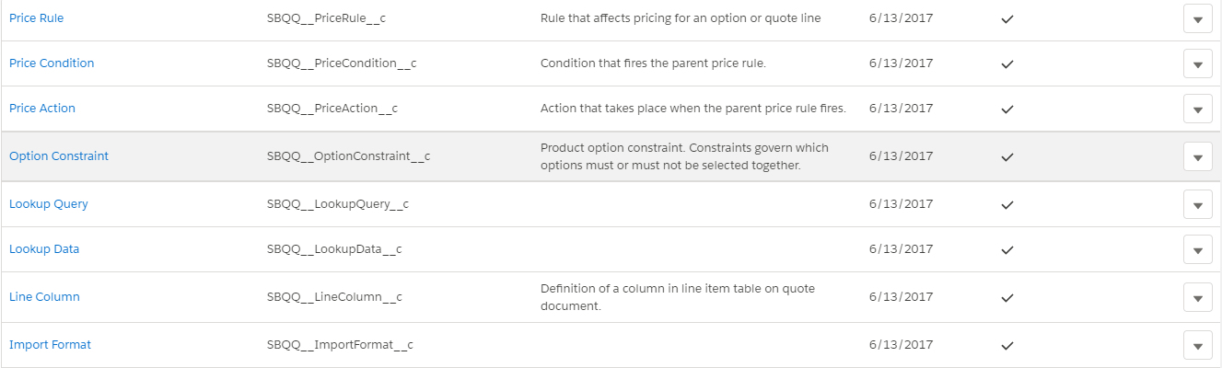Click the deployed checkmark for Price Rule
This screenshot has width=1222, height=368.
pos(1007,18)
